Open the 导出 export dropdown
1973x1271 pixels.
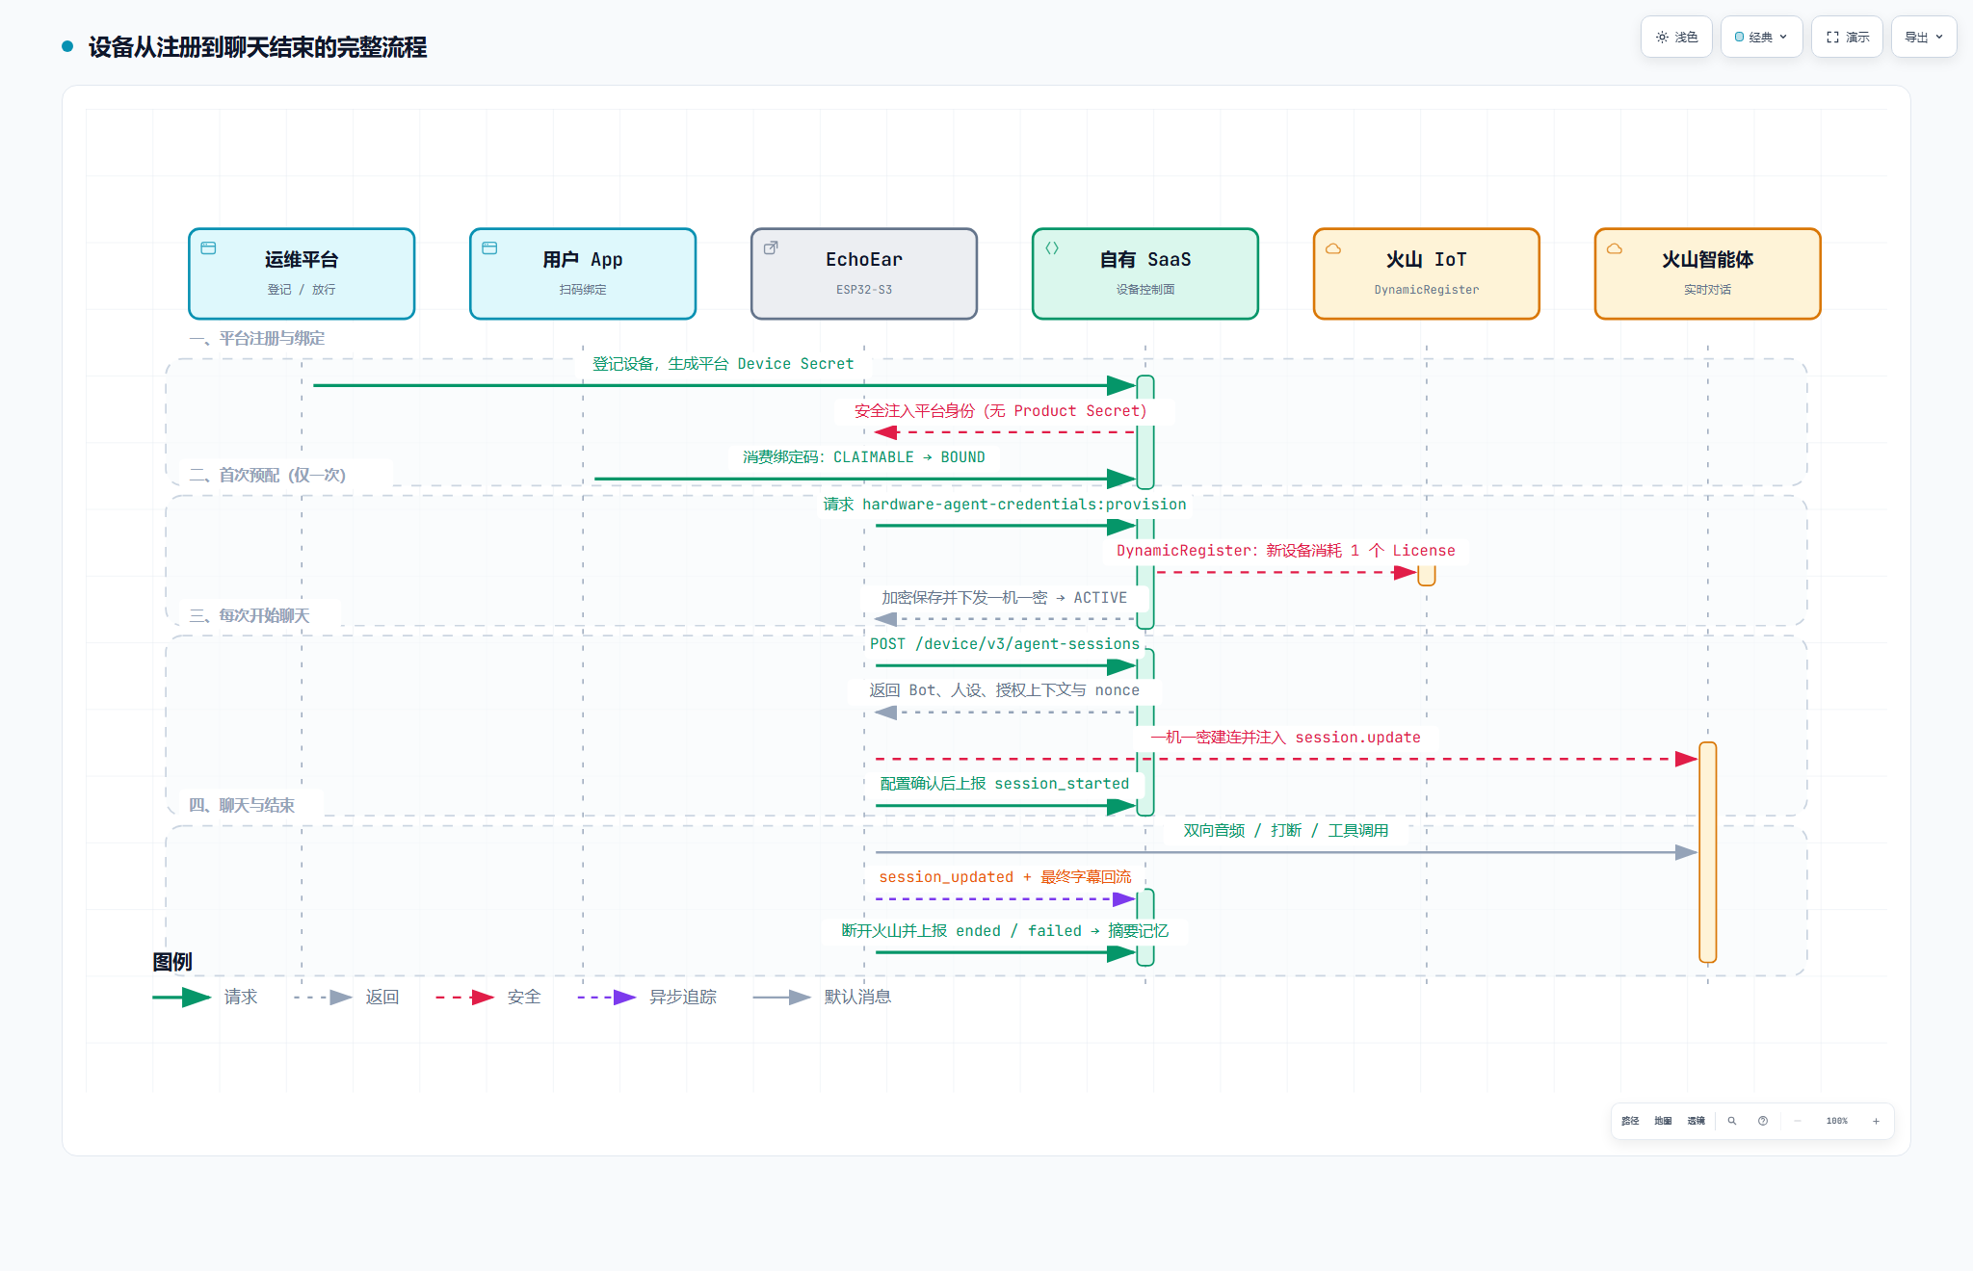pos(1924,37)
